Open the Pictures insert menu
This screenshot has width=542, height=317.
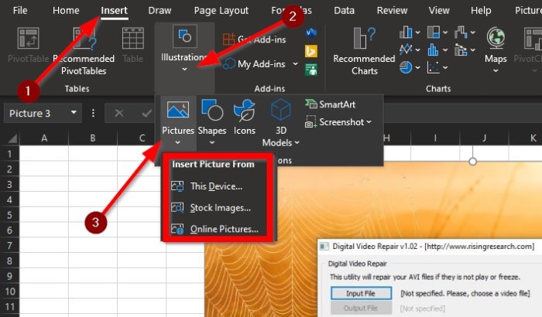(x=177, y=122)
